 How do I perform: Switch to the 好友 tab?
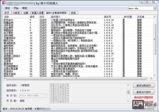tap(17, 13)
